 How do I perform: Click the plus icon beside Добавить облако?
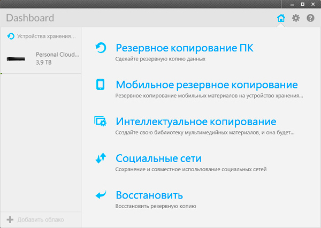point(10,219)
